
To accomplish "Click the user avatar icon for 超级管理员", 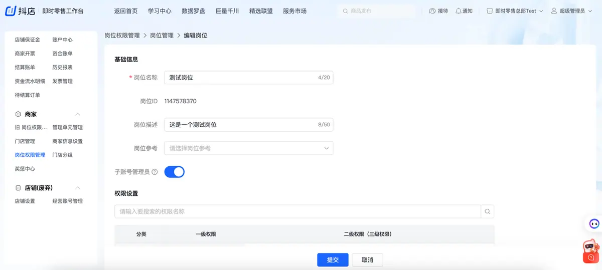I will coord(554,11).
